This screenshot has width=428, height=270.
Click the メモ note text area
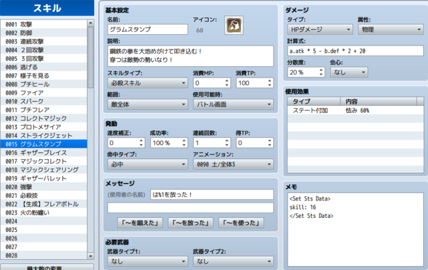355,230
